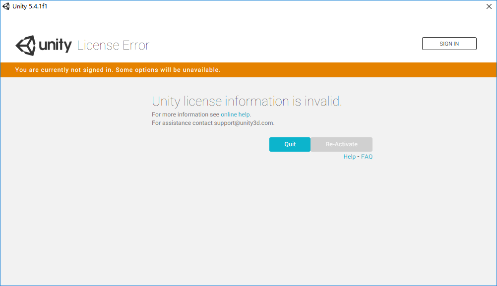Click the Unity icon in title bar
Screen dimensions: 497x286
(x=6, y=6)
